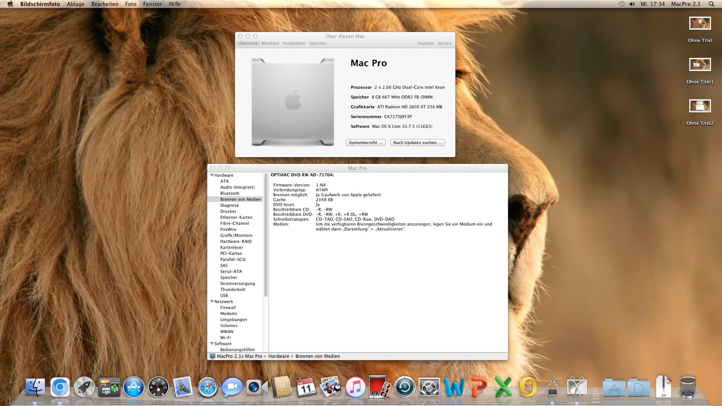Open desktop file Ohne Titel2

point(700,112)
